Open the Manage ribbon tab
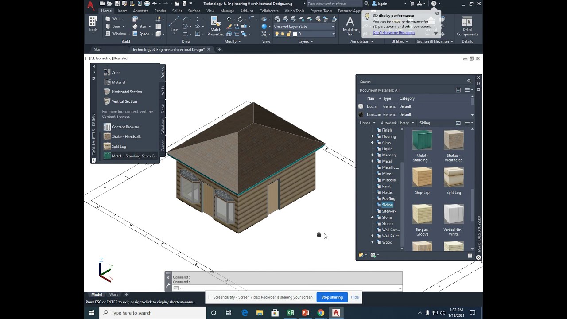This screenshot has height=319, width=567. pyautogui.click(x=227, y=11)
